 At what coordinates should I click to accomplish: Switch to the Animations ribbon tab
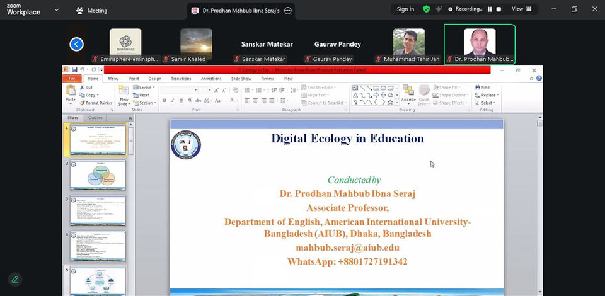pos(211,79)
